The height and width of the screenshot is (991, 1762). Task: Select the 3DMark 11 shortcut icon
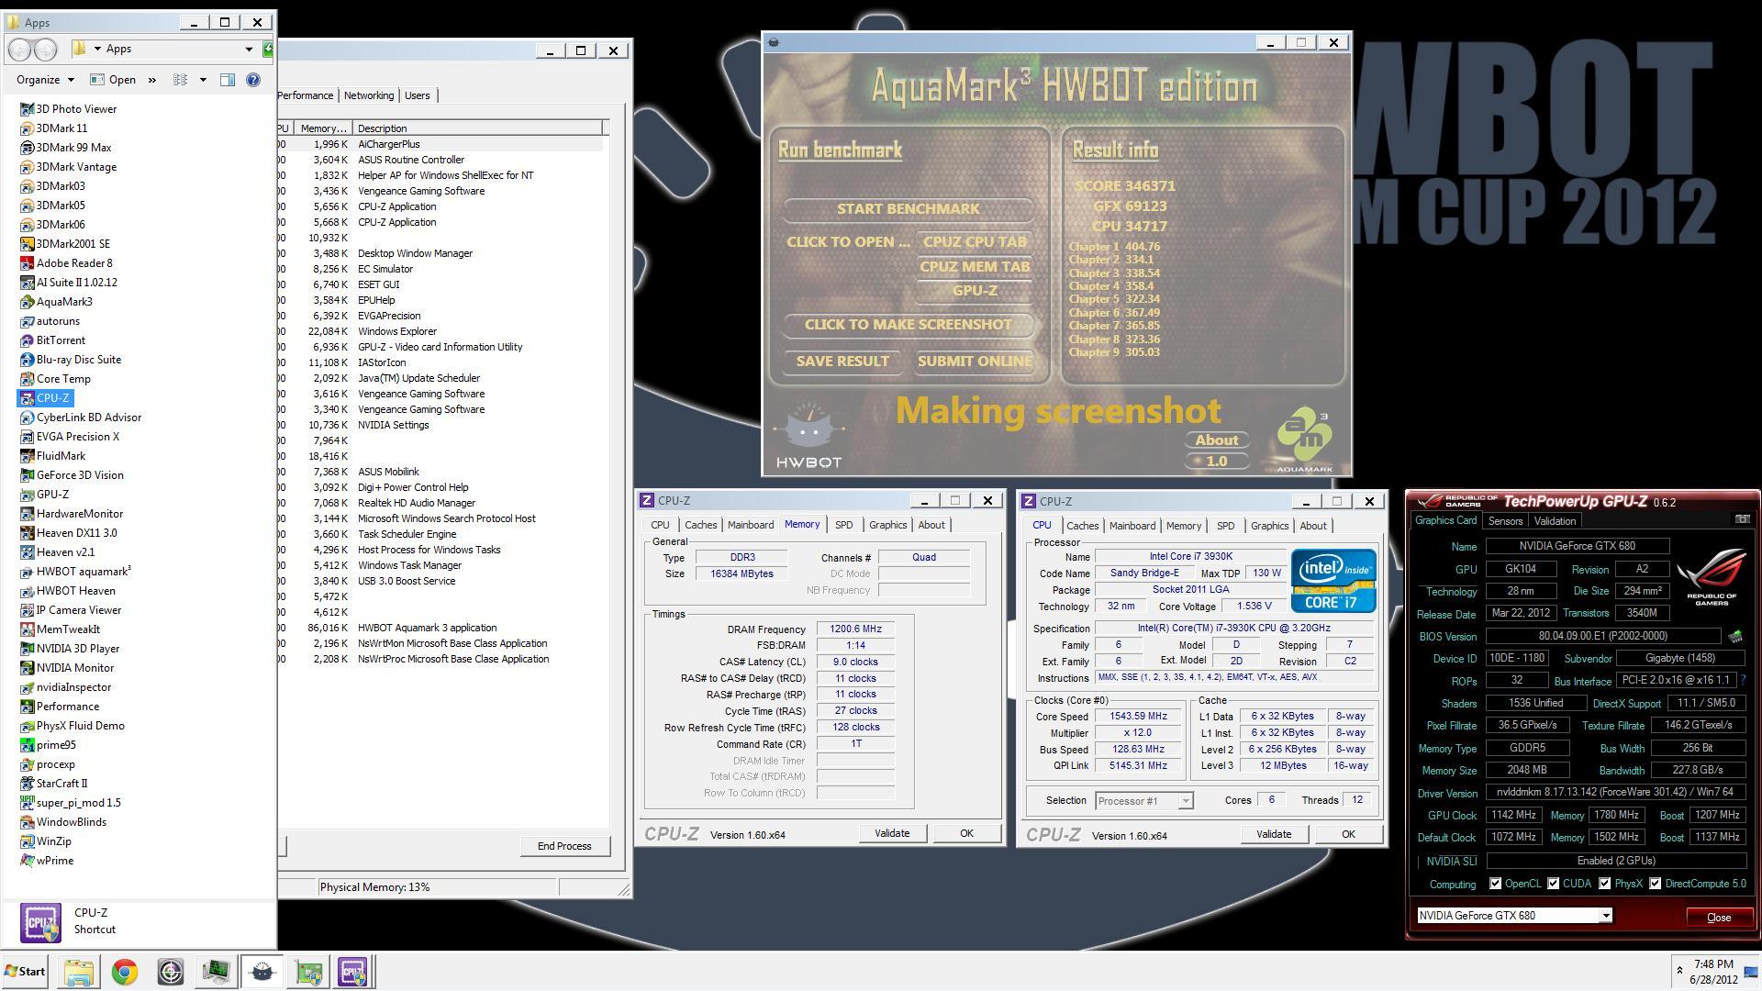click(x=27, y=128)
